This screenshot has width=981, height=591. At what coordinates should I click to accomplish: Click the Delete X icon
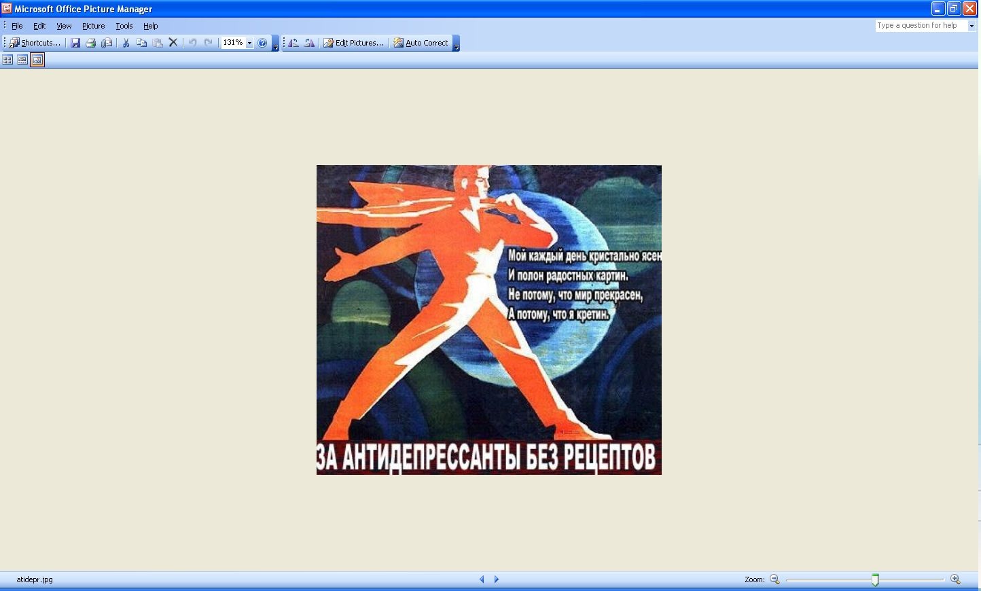click(x=173, y=43)
